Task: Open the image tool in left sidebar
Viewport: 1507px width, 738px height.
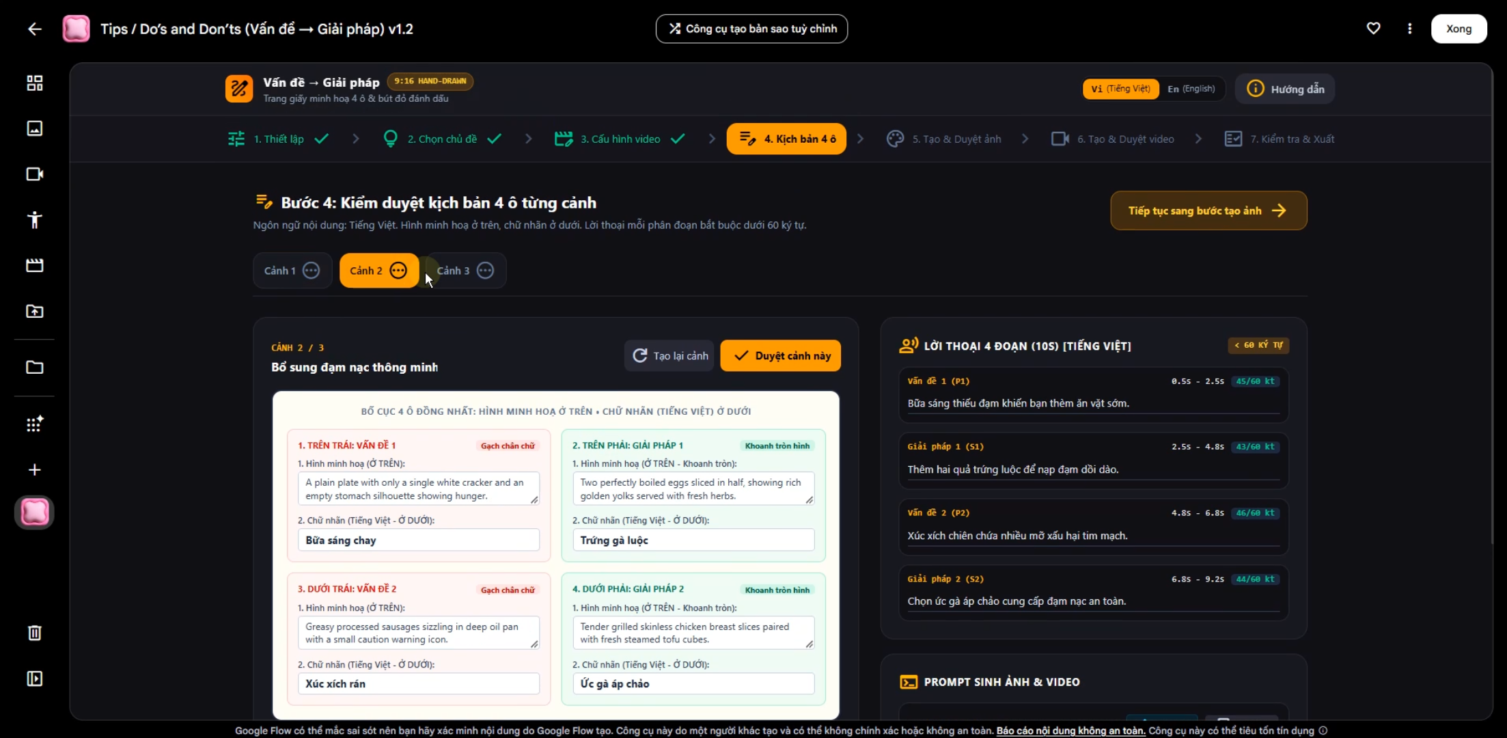Action: pos(34,128)
